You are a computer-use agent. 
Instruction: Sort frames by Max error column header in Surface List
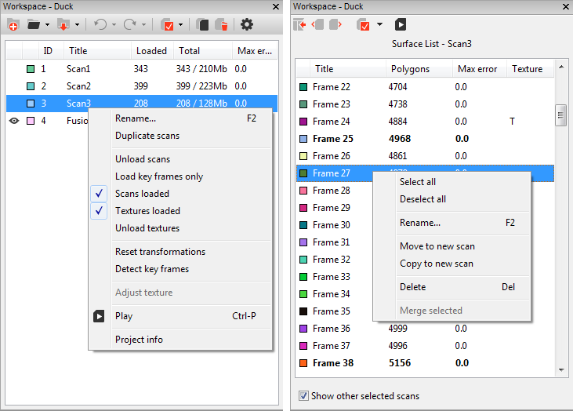point(480,69)
